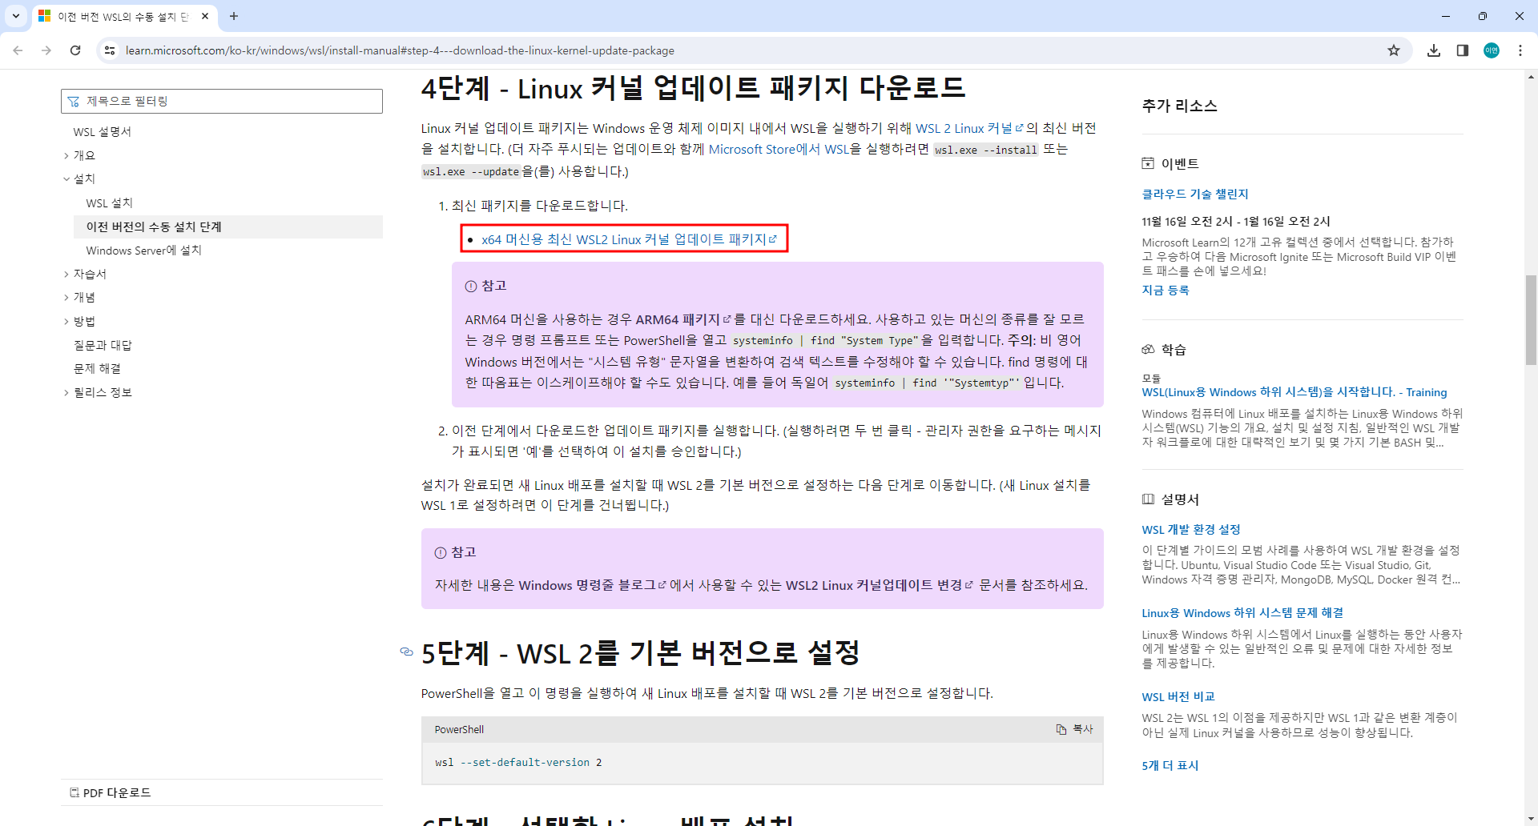Open the Chrome three-dot menu
This screenshot has width=1538, height=826.
[1520, 50]
